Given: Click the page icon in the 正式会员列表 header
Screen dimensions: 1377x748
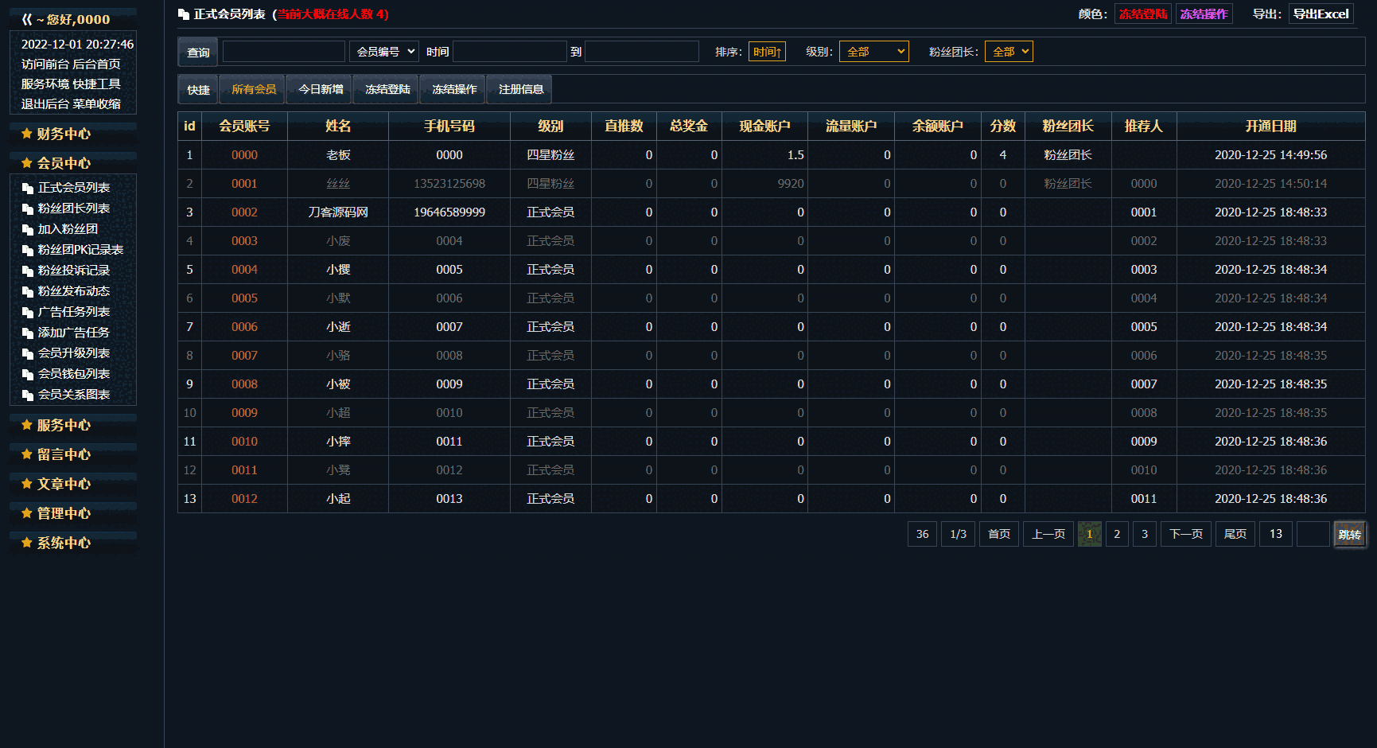Looking at the screenshot, I should 184,14.
